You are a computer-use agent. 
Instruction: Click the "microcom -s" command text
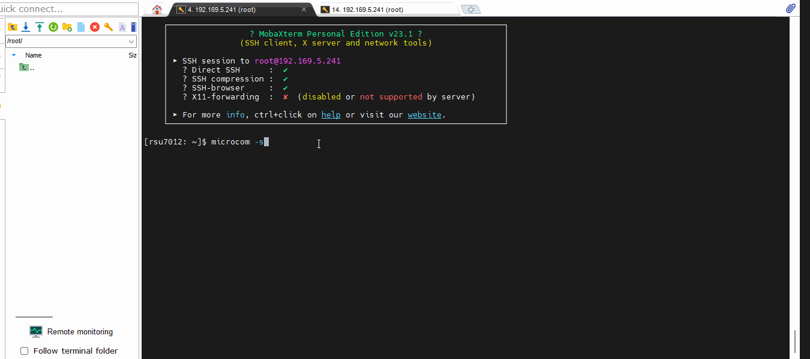point(238,142)
